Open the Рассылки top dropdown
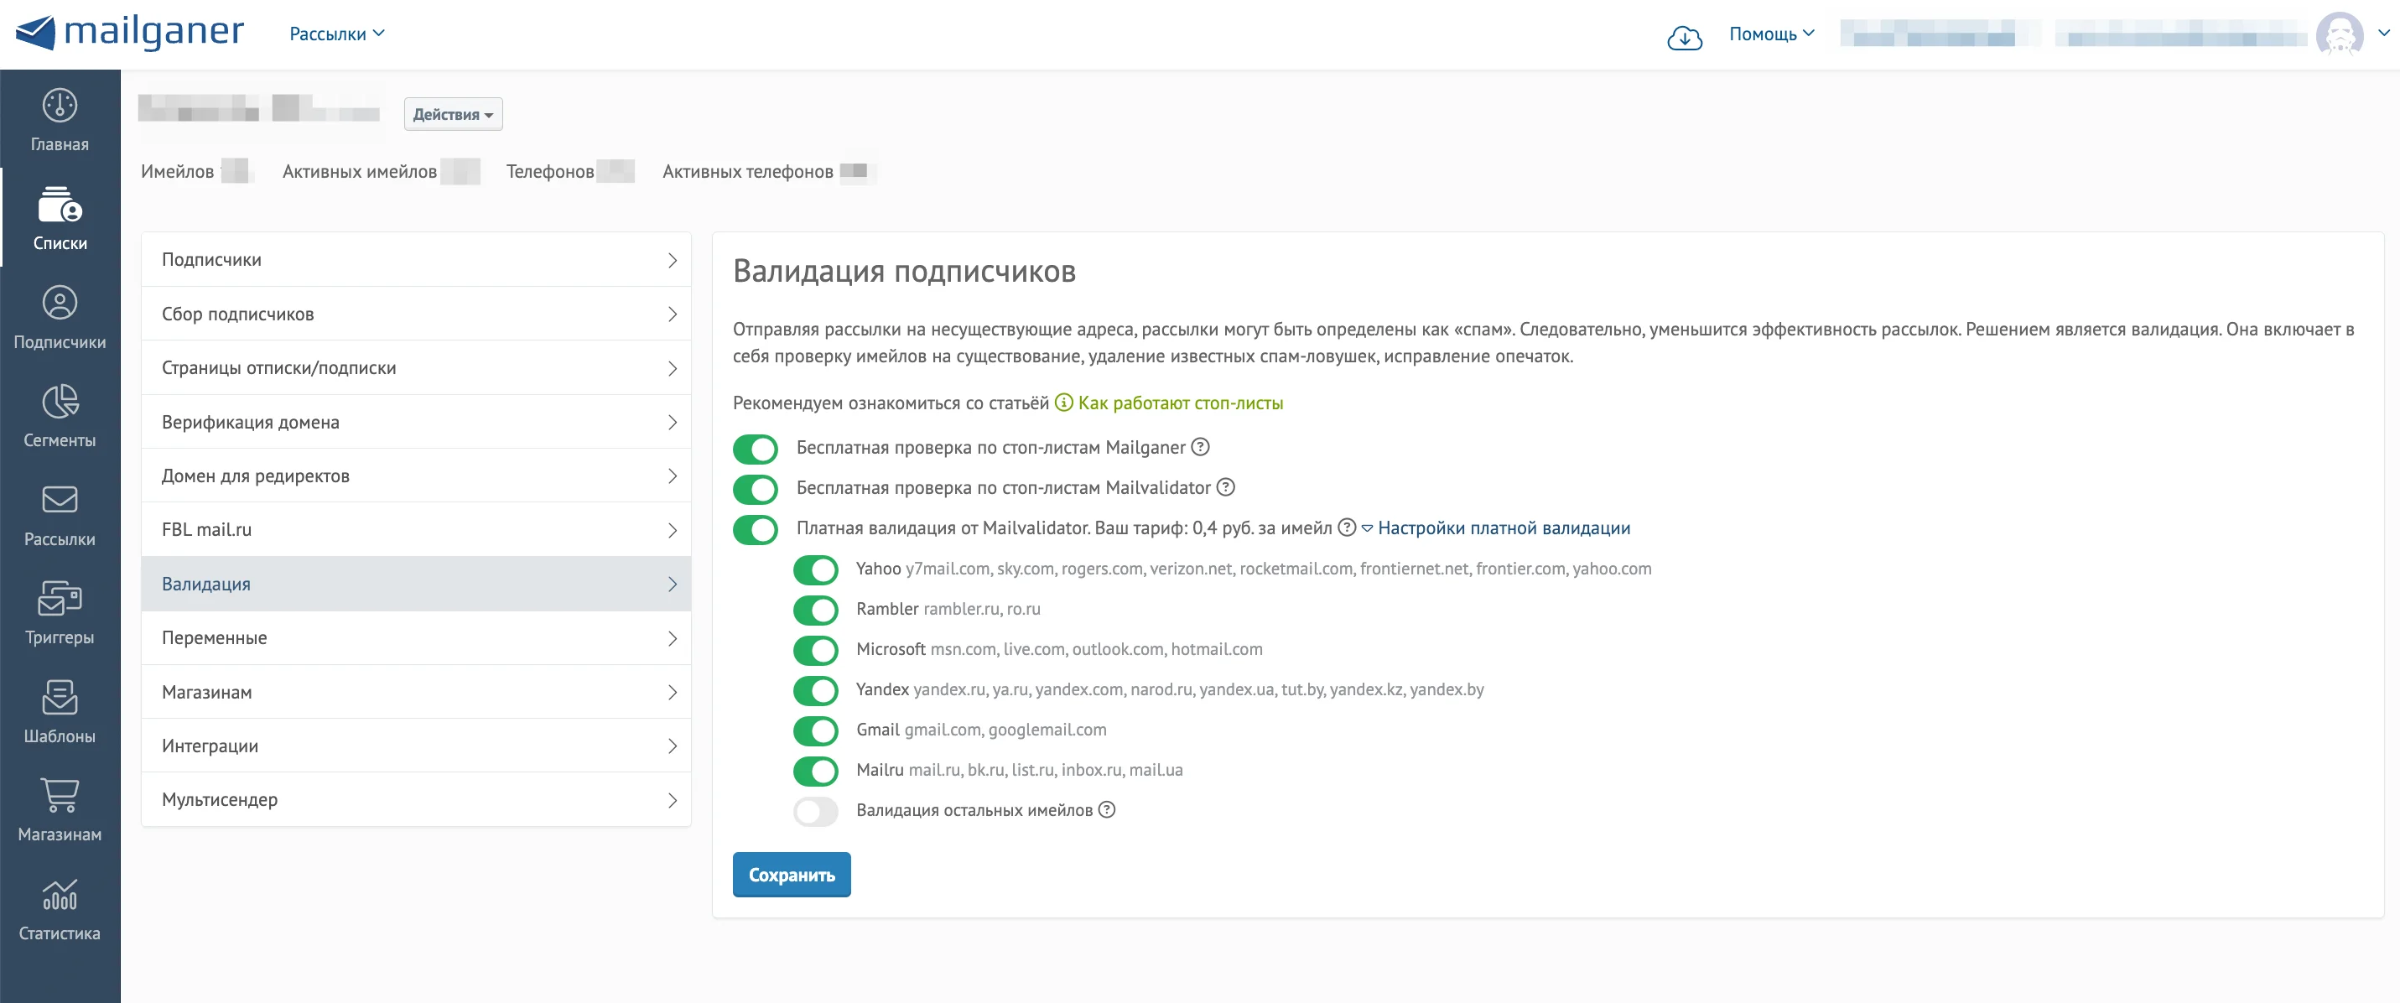2400x1003 pixels. click(x=336, y=34)
